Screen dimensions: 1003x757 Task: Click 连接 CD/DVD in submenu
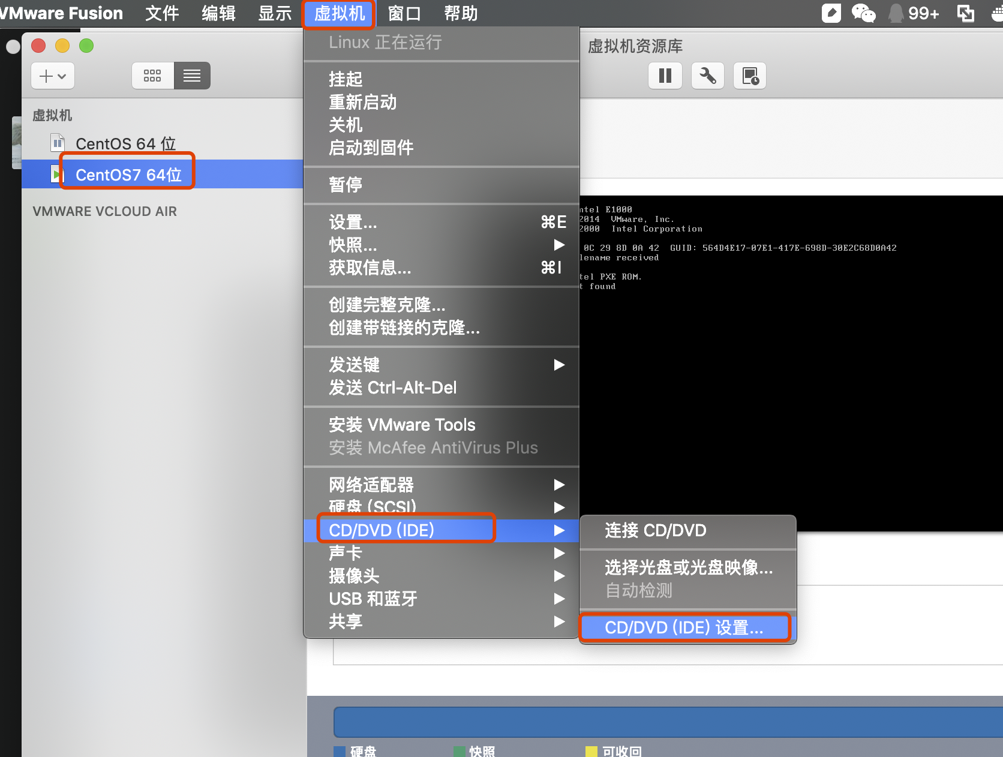[655, 530]
